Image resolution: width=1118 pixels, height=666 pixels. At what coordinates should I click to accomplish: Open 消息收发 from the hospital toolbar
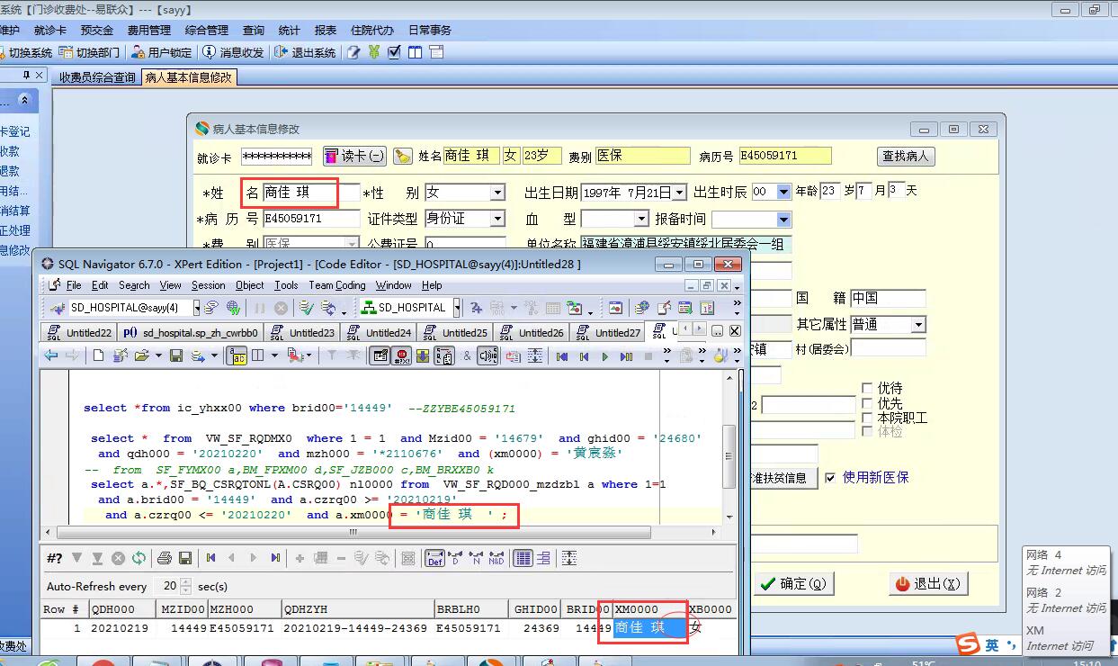pyautogui.click(x=234, y=52)
